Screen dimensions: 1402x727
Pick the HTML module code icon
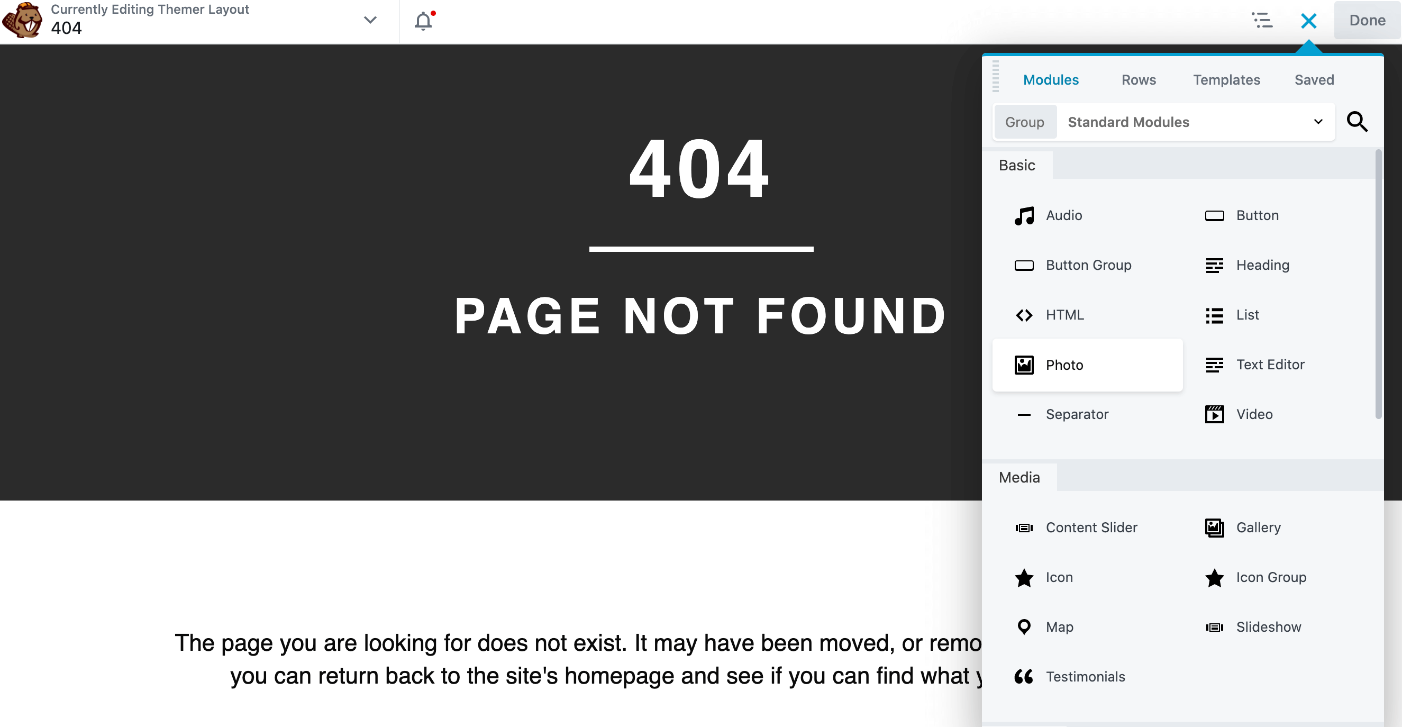tap(1024, 315)
